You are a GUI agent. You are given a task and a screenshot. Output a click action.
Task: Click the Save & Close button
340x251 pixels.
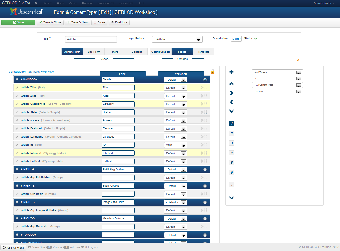tap(50, 22)
